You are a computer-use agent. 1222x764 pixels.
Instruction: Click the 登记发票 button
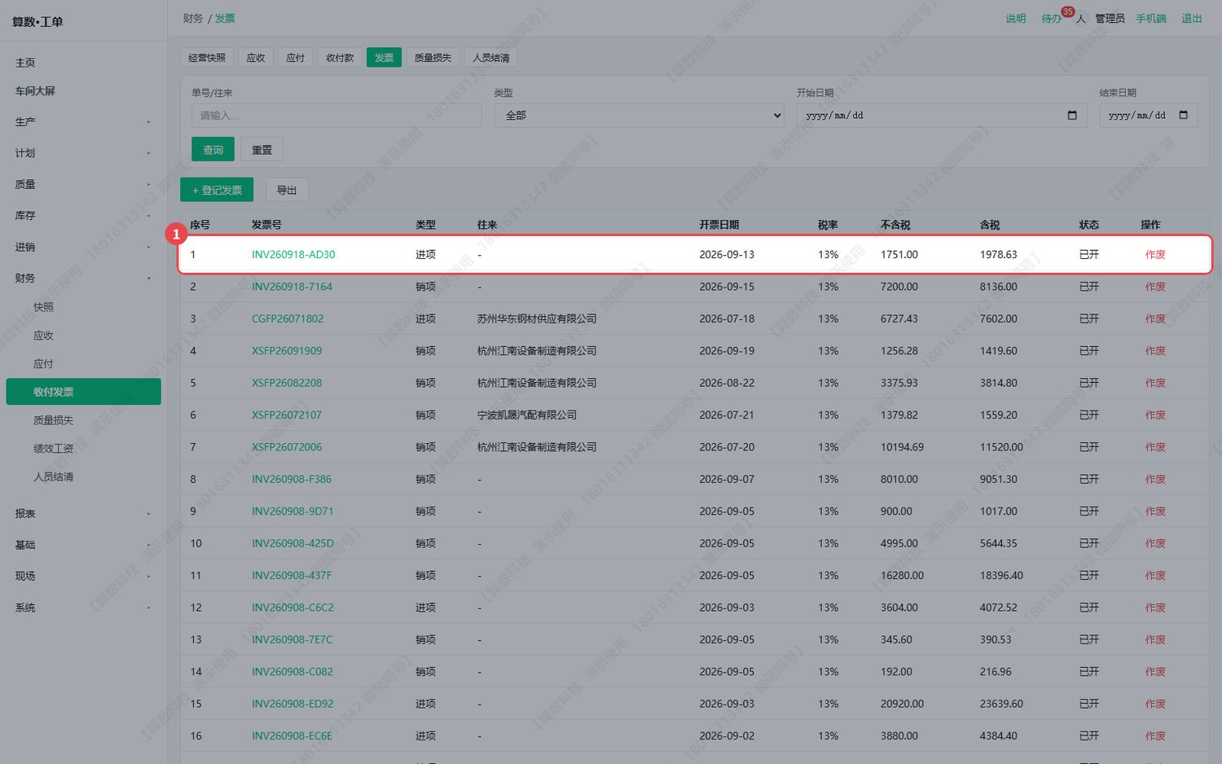pos(217,190)
